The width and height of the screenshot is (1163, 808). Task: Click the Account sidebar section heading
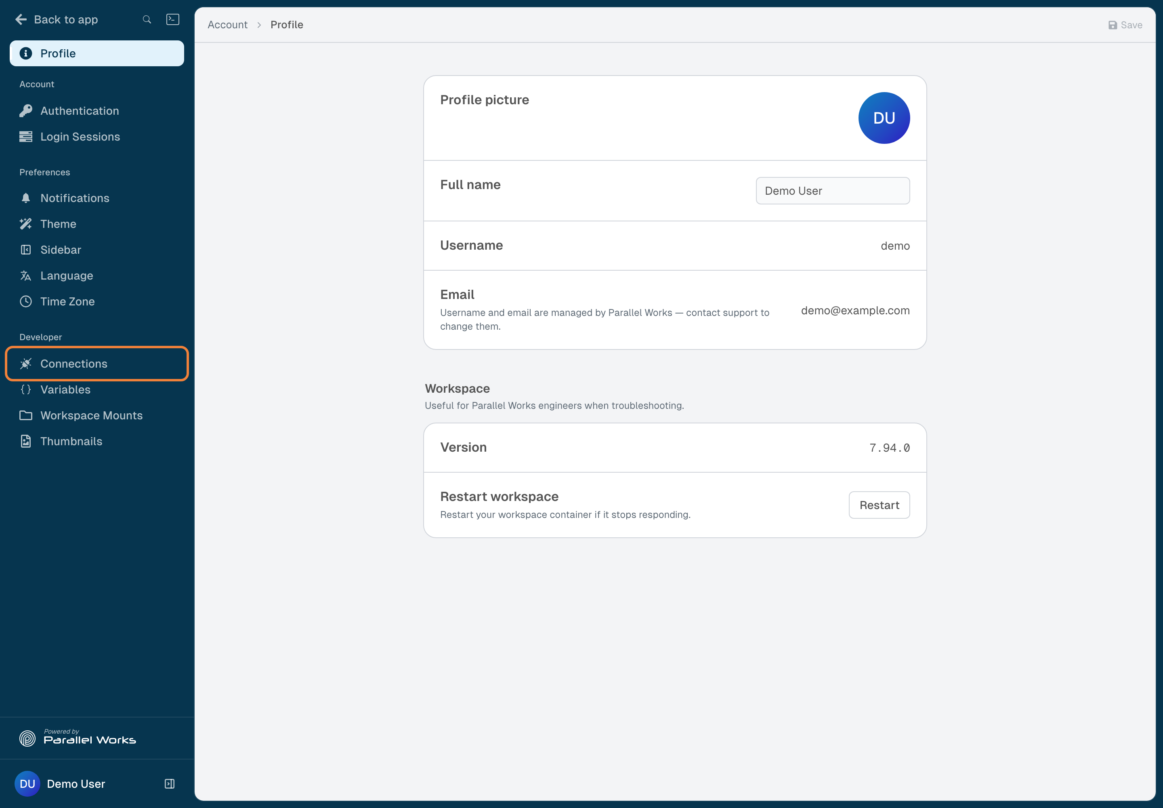pos(36,84)
